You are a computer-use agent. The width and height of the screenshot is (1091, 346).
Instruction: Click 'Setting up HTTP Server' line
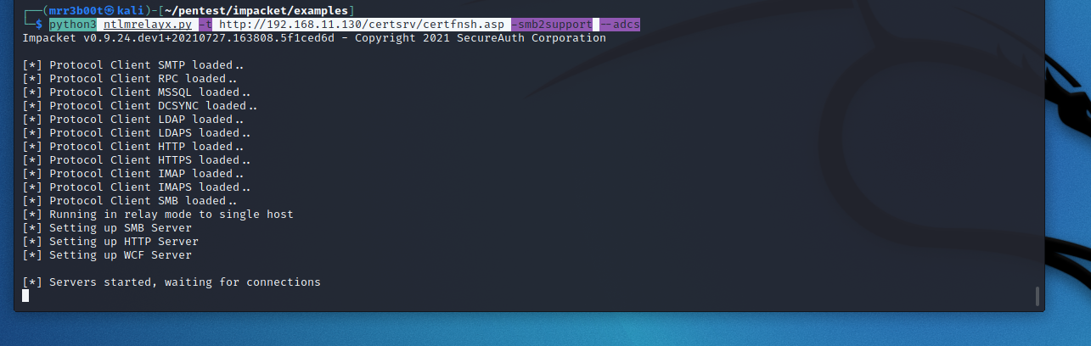point(110,242)
